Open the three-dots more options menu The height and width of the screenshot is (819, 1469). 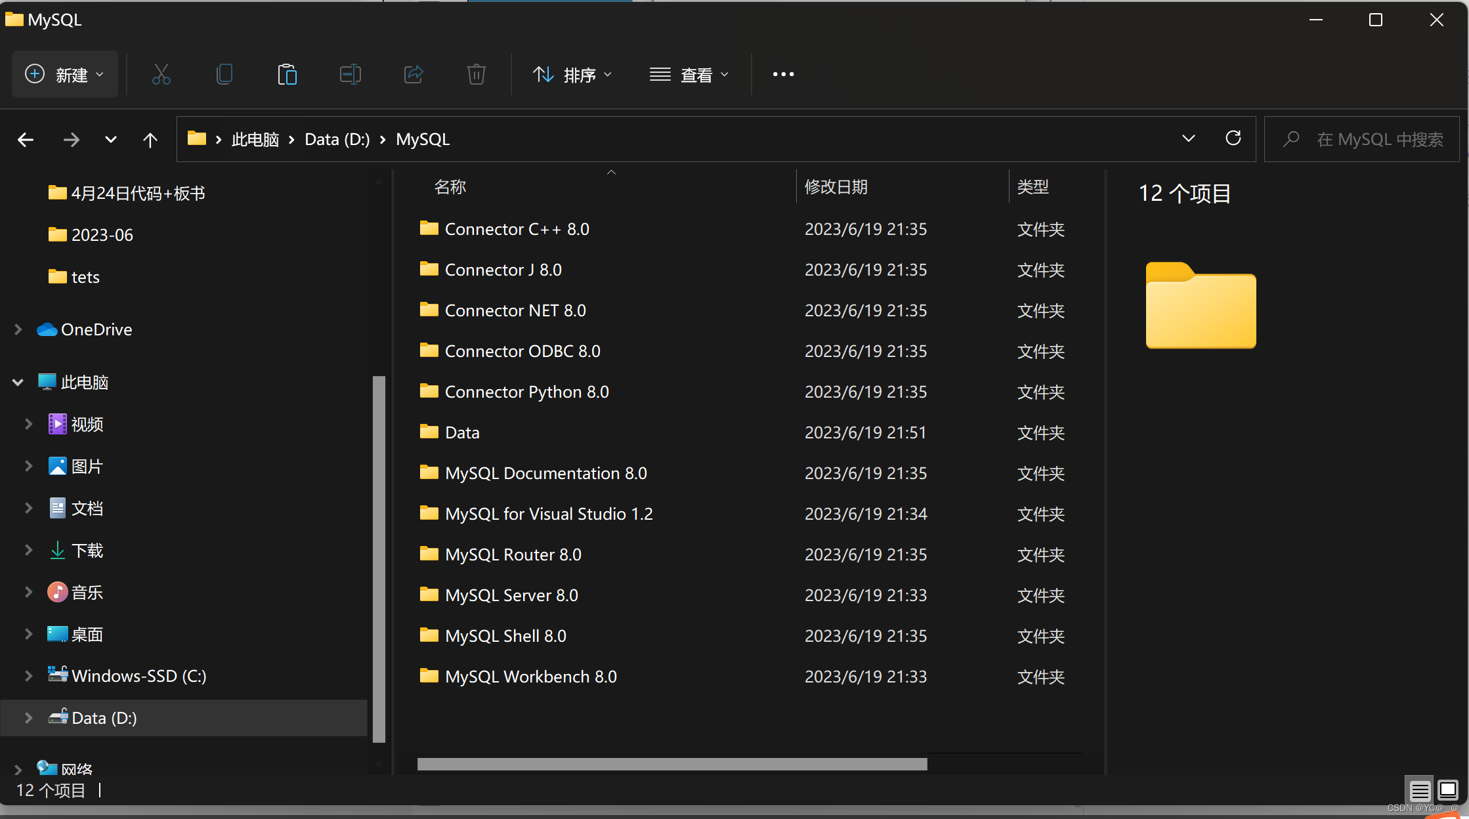[783, 74]
